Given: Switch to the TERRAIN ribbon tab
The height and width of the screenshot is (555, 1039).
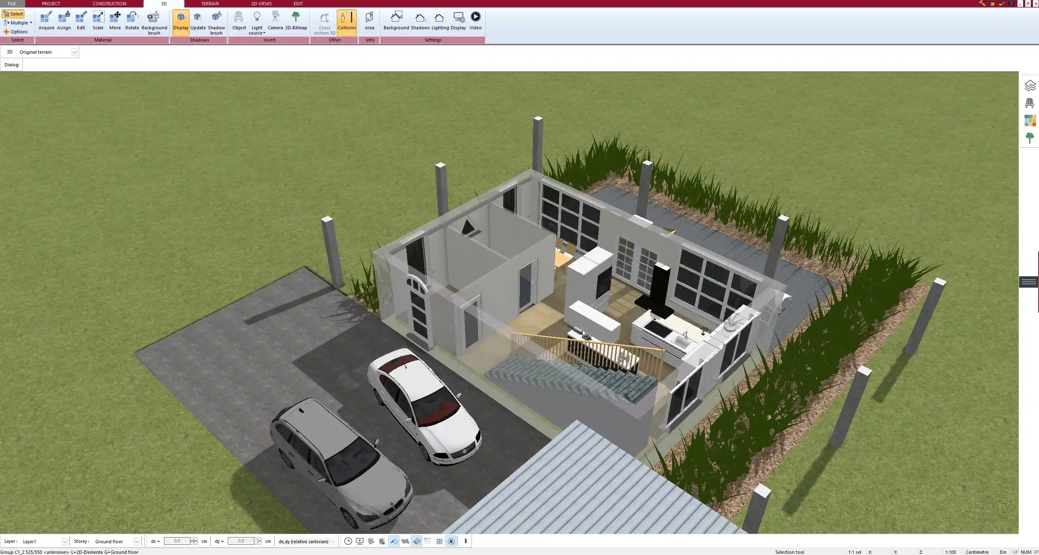Looking at the screenshot, I should click(x=209, y=3).
